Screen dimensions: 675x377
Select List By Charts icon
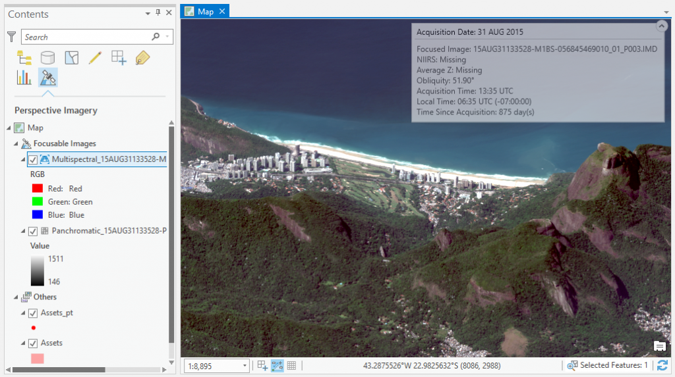(24, 78)
